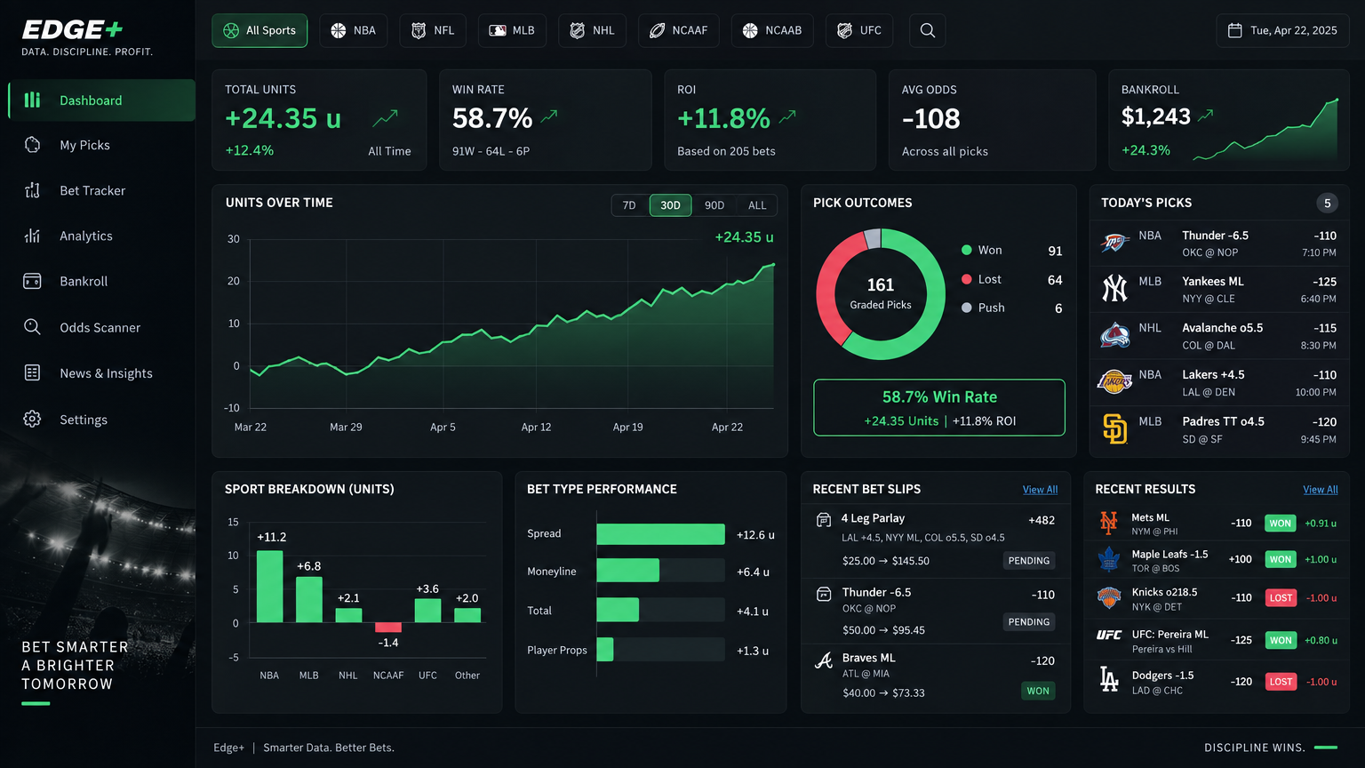Image resolution: width=1365 pixels, height=768 pixels.
Task: Click the Dodgers logo in Recent Results
Action: coord(1109,680)
